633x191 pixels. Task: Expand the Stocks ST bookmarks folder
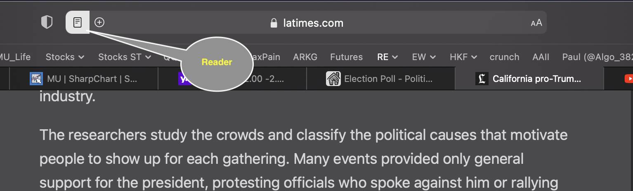click(x=125, y=57)
